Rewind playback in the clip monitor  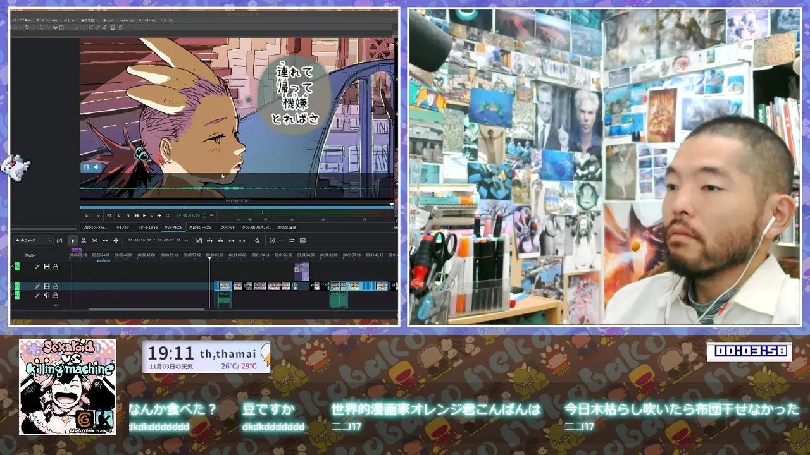(x=137, y=215)
